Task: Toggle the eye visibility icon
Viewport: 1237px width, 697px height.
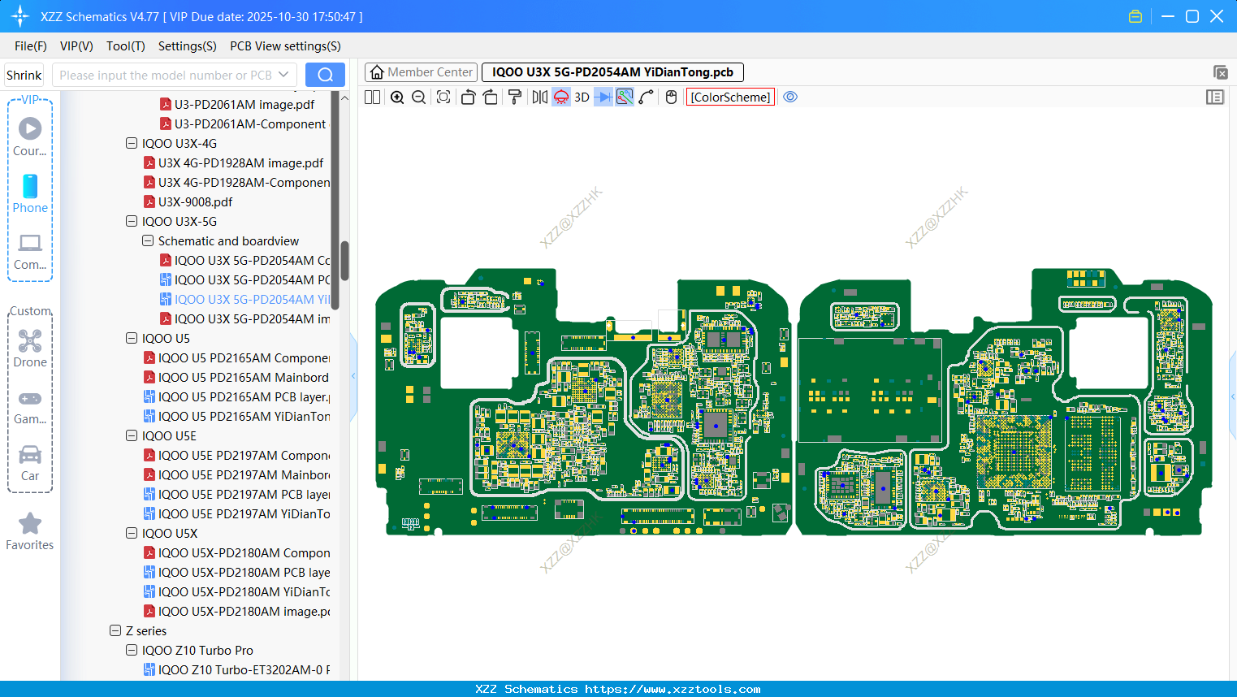Action: 790,97
